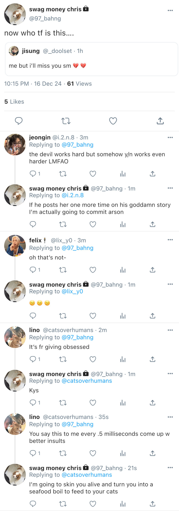Retweet the main tweet by swag money chris

tap(66, 121)
